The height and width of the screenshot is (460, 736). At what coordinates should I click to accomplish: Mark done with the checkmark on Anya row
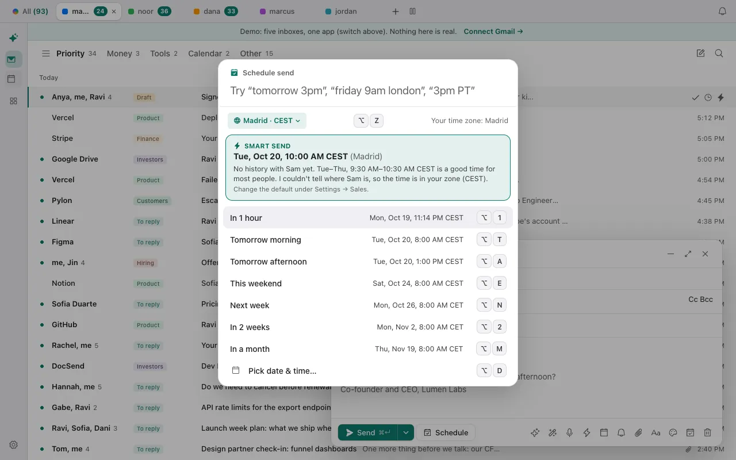tap(696, 98)
